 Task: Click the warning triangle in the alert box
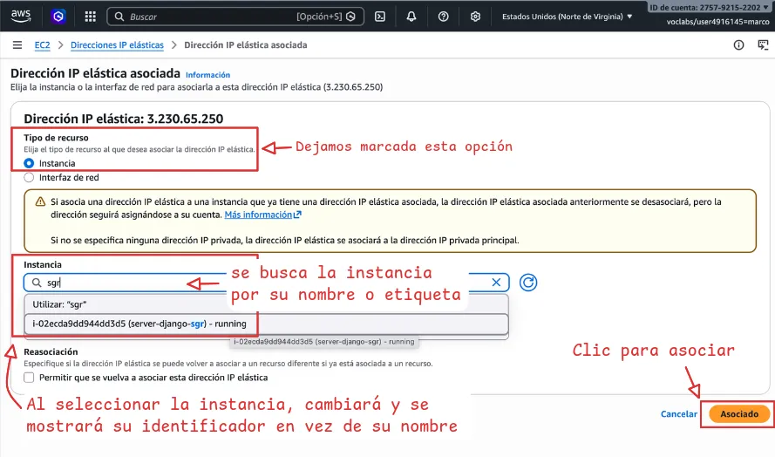40,201
